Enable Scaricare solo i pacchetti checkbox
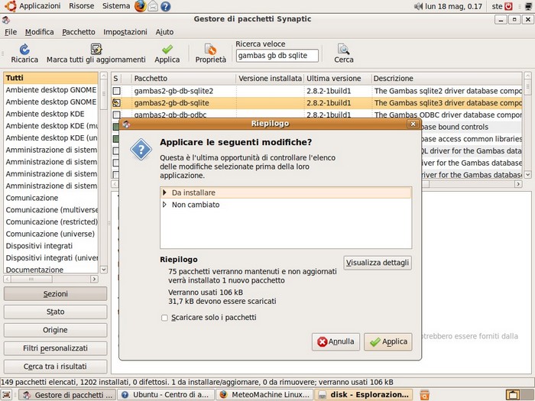 (164, 318)
